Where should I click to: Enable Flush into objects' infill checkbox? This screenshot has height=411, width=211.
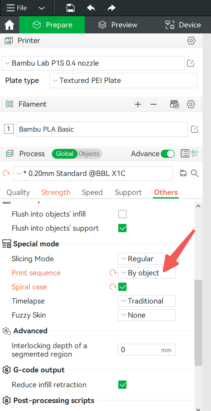click(x=122, y=214)
